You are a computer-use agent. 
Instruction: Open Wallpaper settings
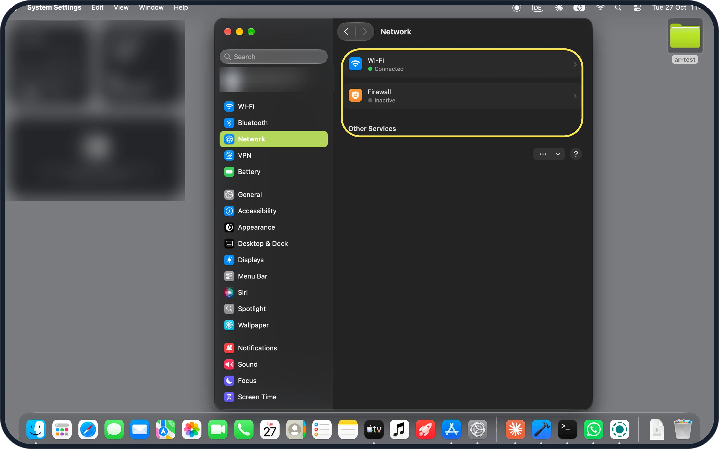click(273, 325)
